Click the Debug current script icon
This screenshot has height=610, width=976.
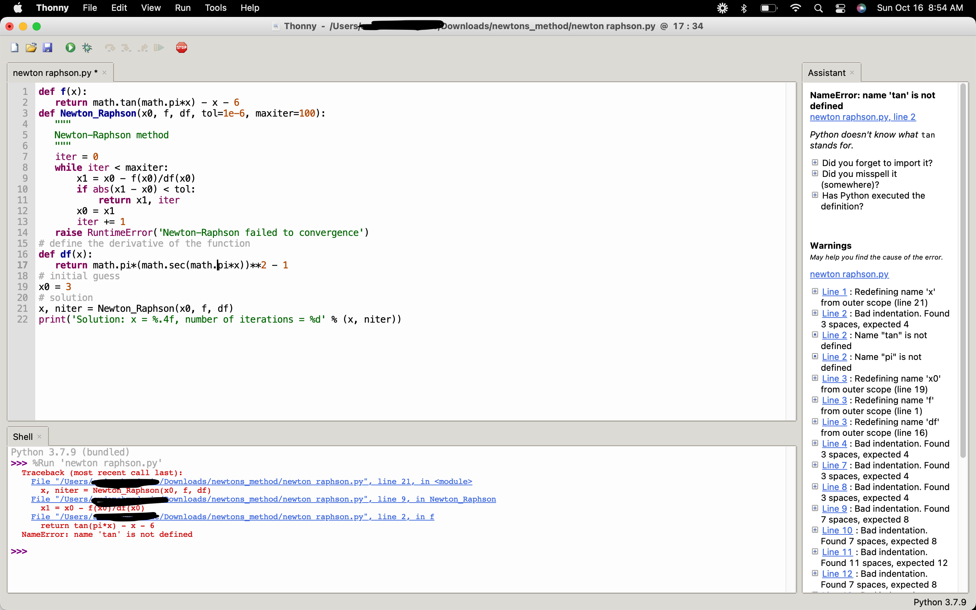pos(86,47)
